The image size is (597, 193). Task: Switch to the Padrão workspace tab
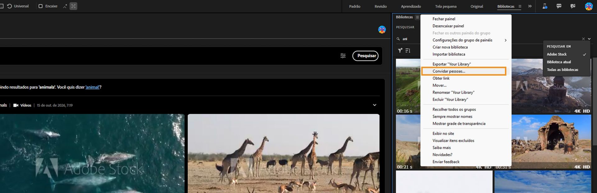tap(355, 7)
